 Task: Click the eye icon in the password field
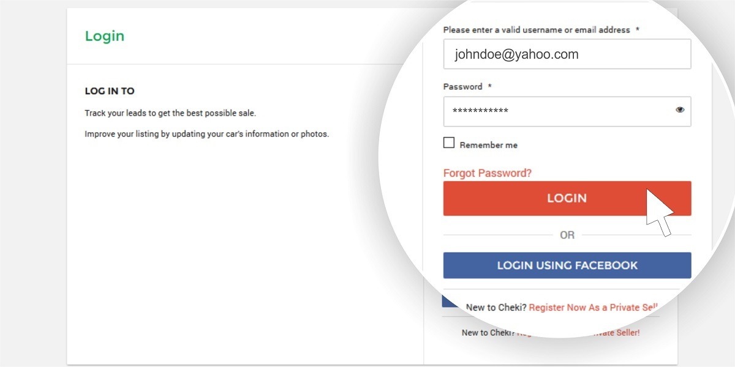pyautogui.click(x=680, y=109)
